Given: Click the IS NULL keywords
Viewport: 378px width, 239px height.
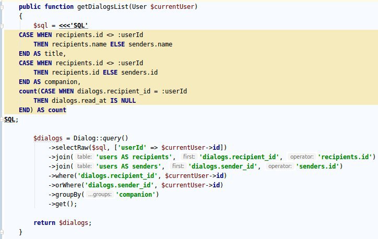Looking at the screenshot, I should [x=123, y=101].
